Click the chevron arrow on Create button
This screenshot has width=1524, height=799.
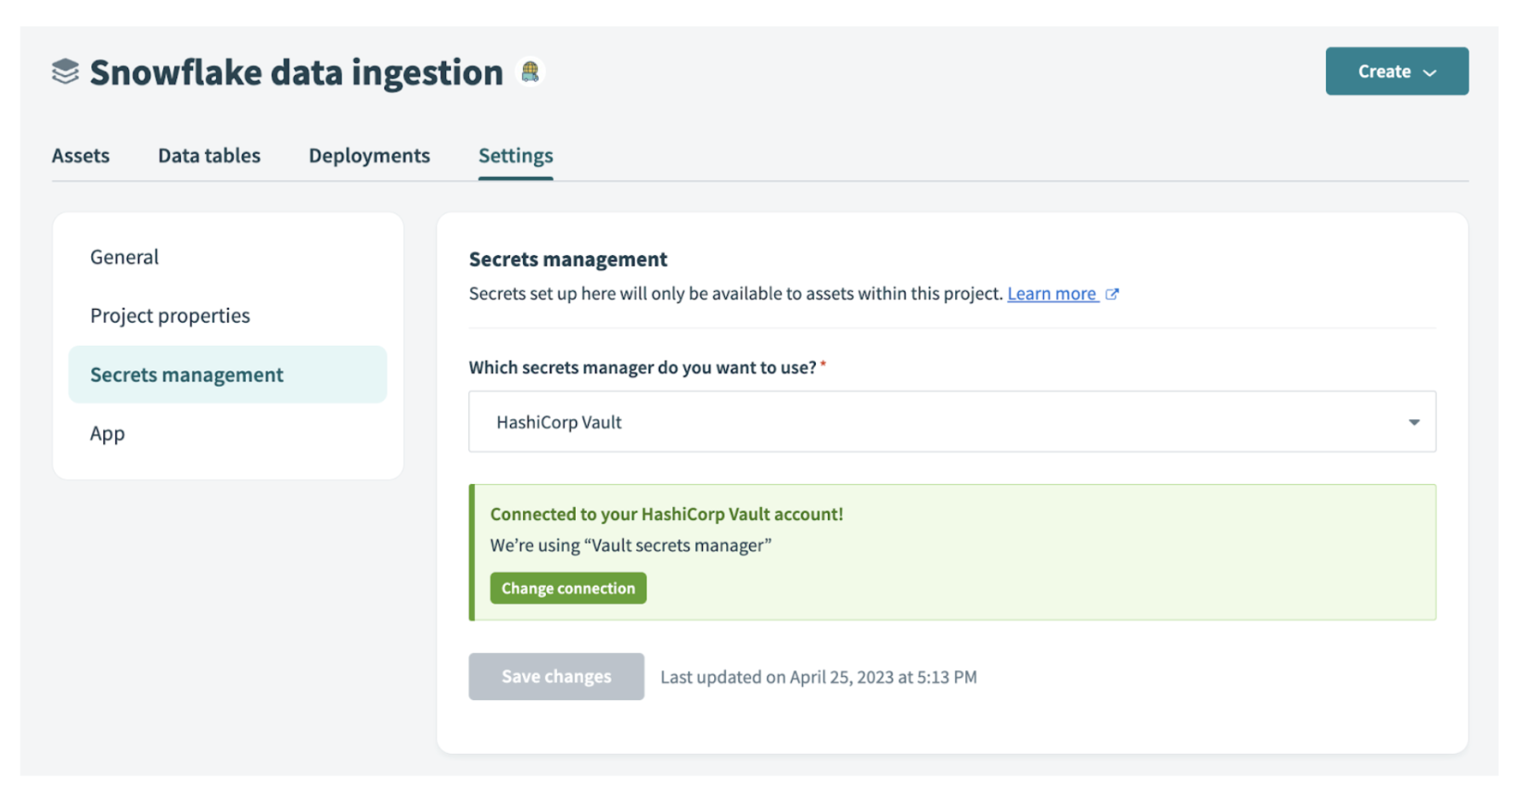(1430, 73)
